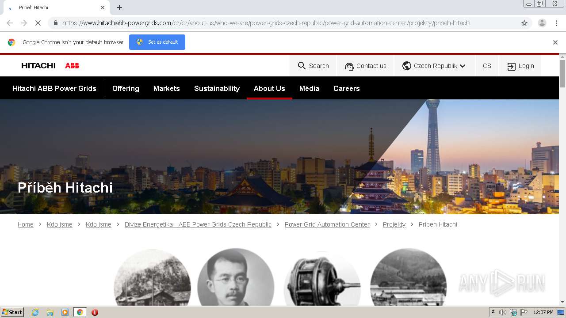The width and height of the screenshot is (566, 318).
Task: Go forward in browser history
Action: [x=24, y=23]
